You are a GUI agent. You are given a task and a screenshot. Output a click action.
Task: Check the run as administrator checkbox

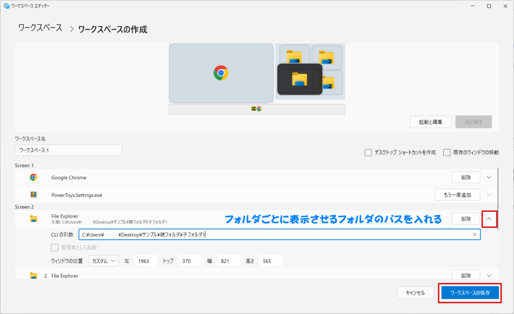(55, 247)
